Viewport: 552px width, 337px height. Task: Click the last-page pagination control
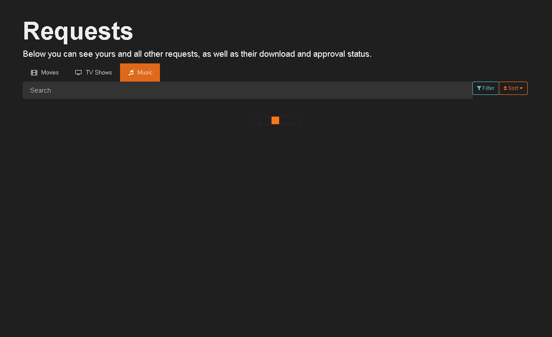[x=296, y=120]
